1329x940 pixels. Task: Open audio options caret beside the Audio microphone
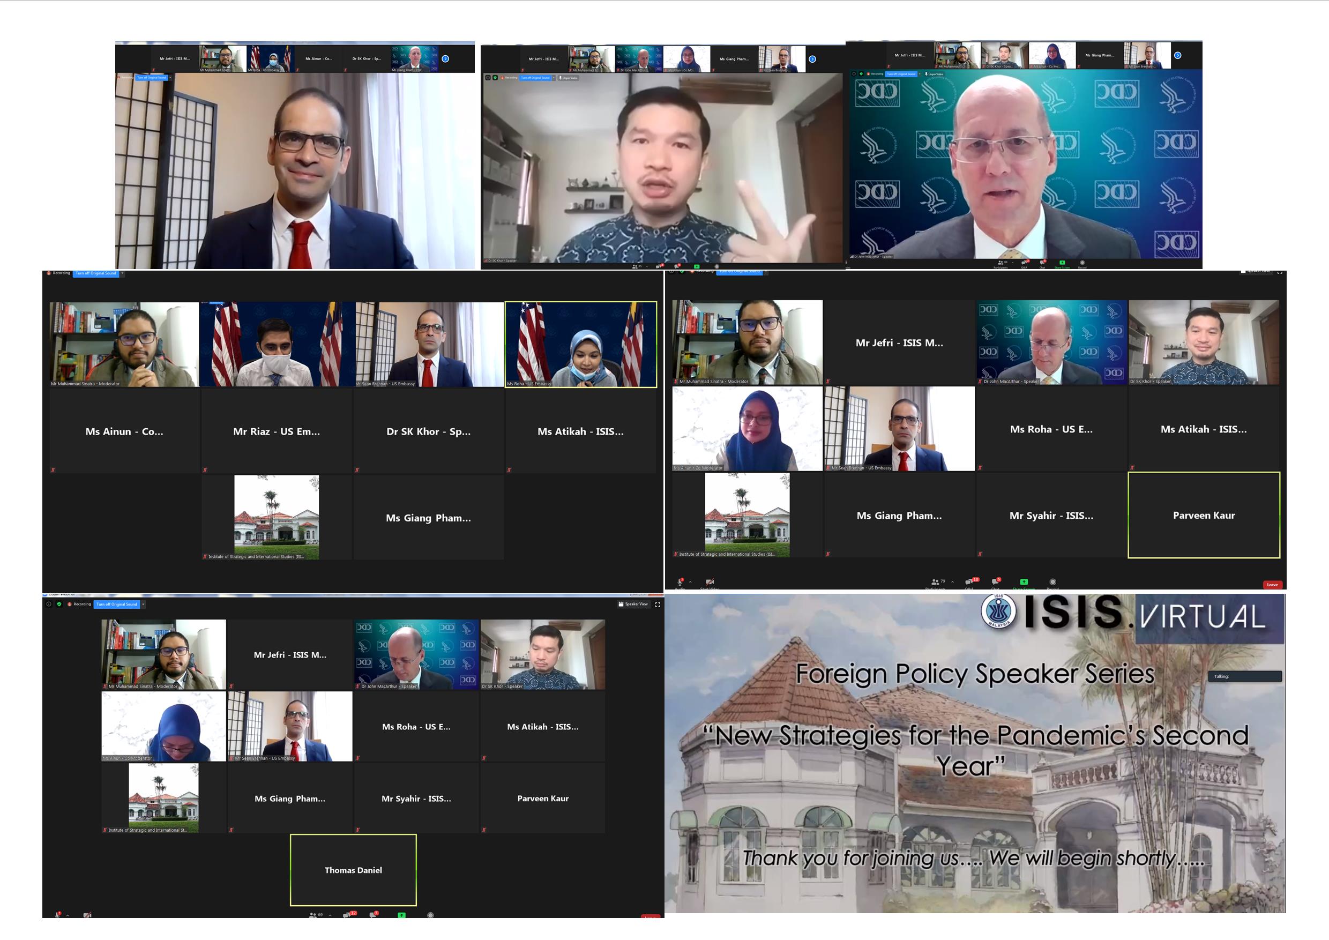click(x=690, y=583)
